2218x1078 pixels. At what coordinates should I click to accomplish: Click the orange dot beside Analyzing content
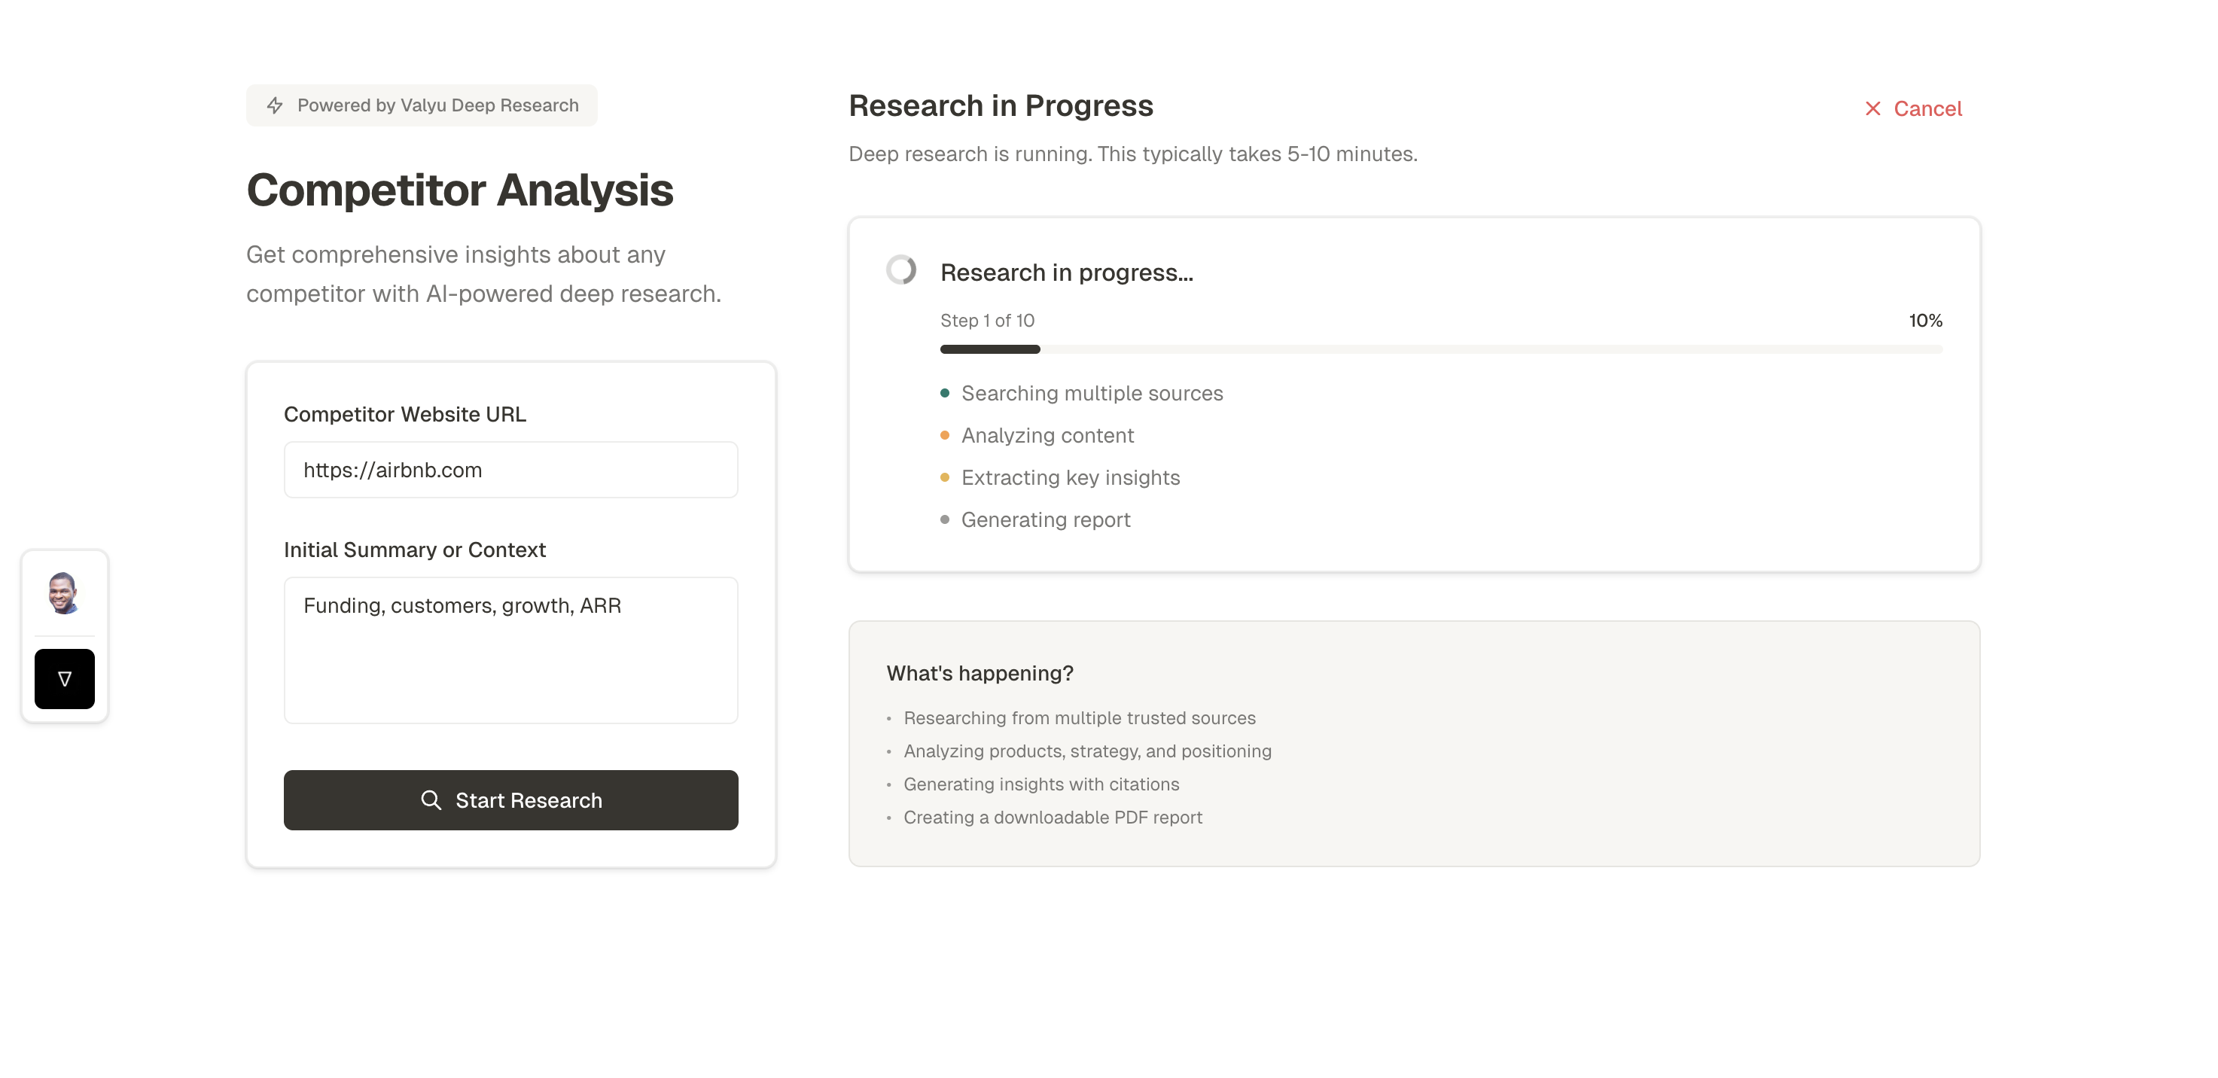point(945,436)
